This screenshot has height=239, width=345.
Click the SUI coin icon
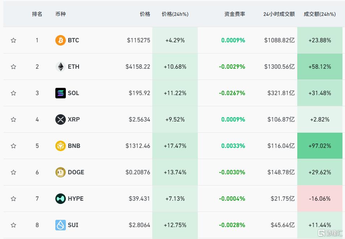pyautogui.click(x=60, y=225)
